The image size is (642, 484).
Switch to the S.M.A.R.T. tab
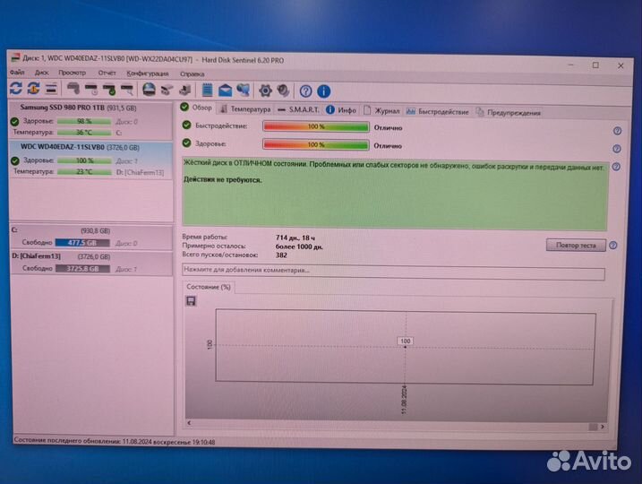[298, 109]
